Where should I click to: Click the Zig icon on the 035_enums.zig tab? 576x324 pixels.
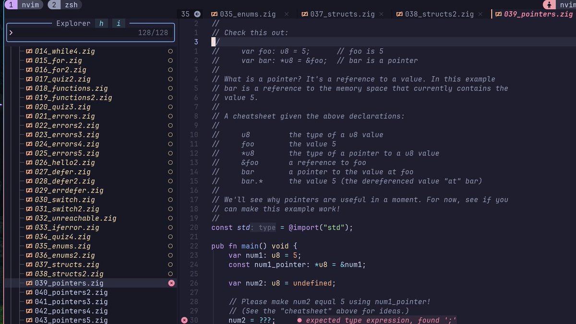[214, 14]
